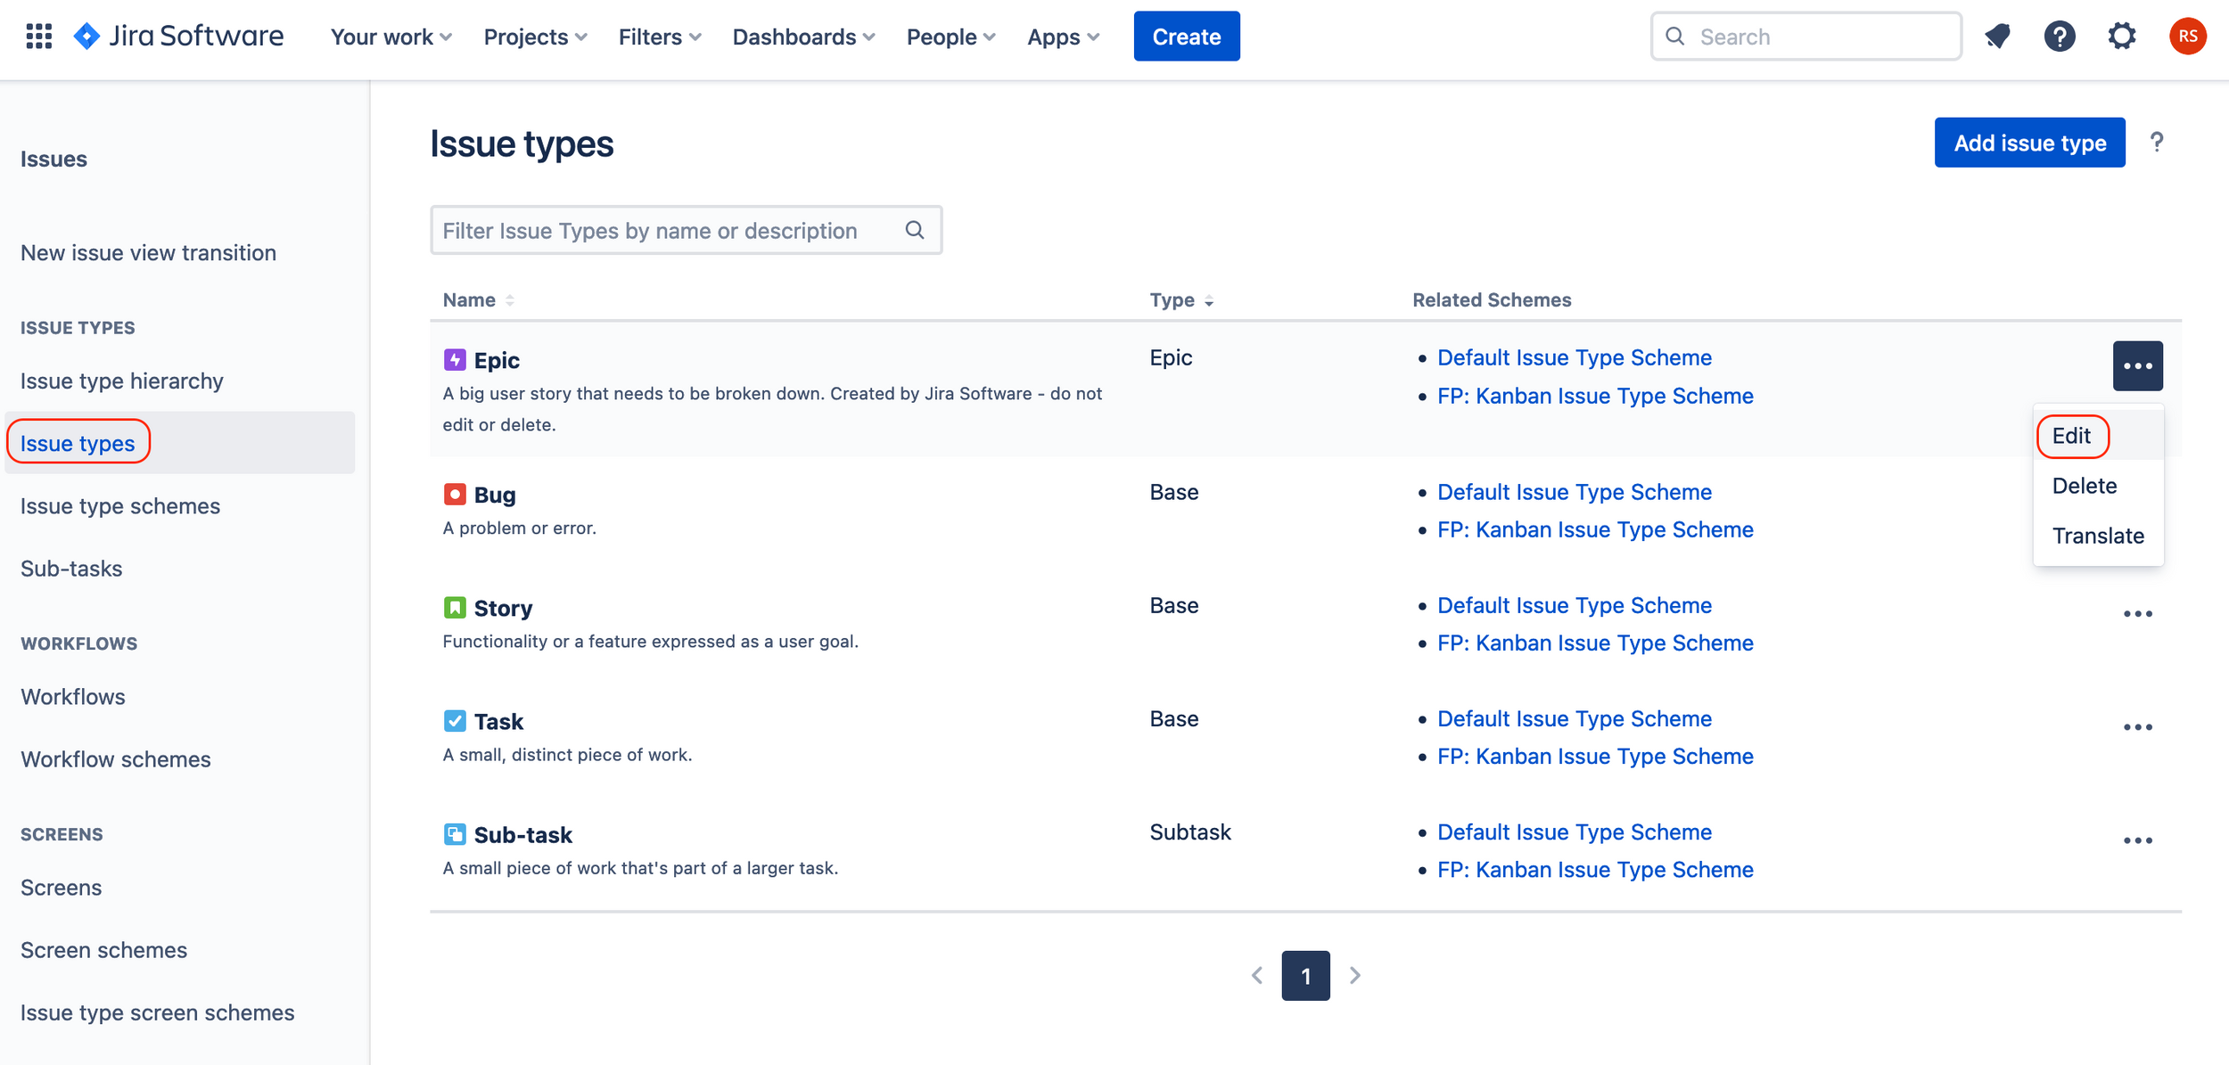
Task: Open the more actions menu for Sub-task
Action: pyautogui.click(x=2137, y=840)
